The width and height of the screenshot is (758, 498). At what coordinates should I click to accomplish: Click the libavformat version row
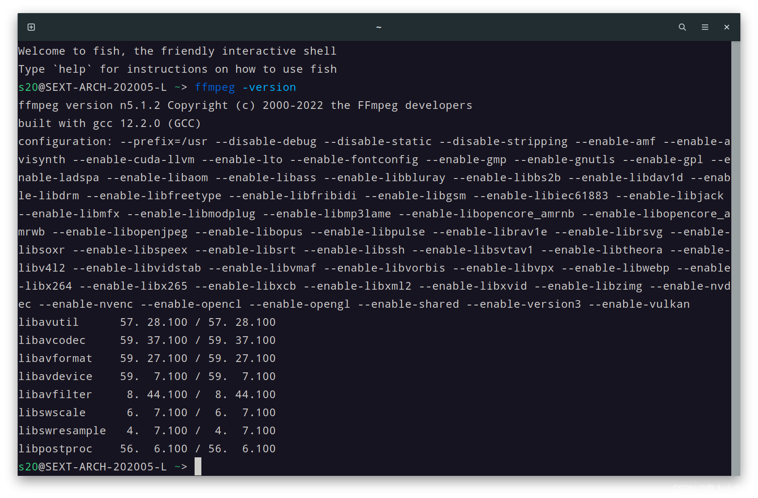pos(147,358)
